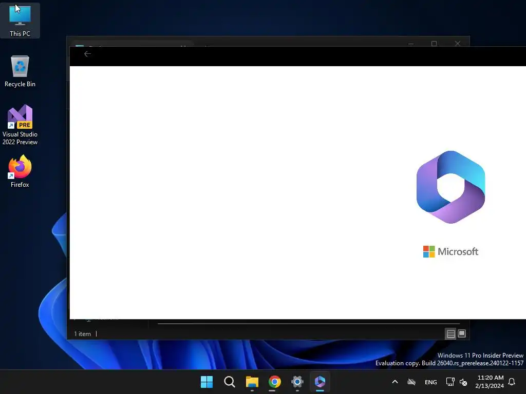Open taskbar Search
This screenshot has width=526, height=394.
[x=230, y=382]
